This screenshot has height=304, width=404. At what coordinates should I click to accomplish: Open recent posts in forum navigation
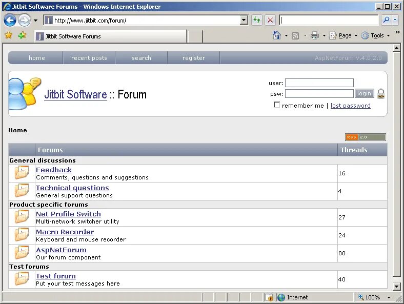(x=89, y=58)
